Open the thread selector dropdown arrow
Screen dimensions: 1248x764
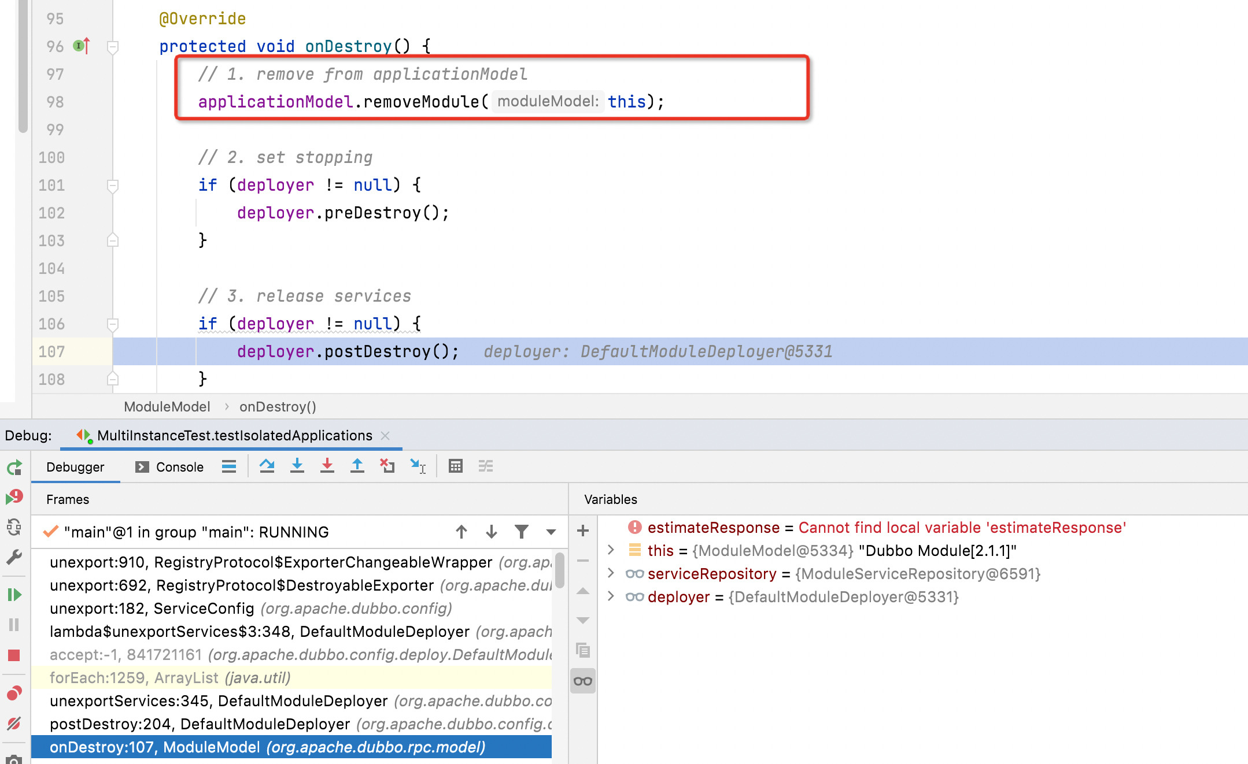pos(551,532)
